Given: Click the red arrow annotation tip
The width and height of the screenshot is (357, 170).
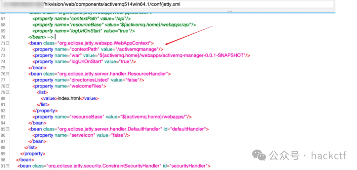Looking at the screenshot, I should [x=167, y=44].
